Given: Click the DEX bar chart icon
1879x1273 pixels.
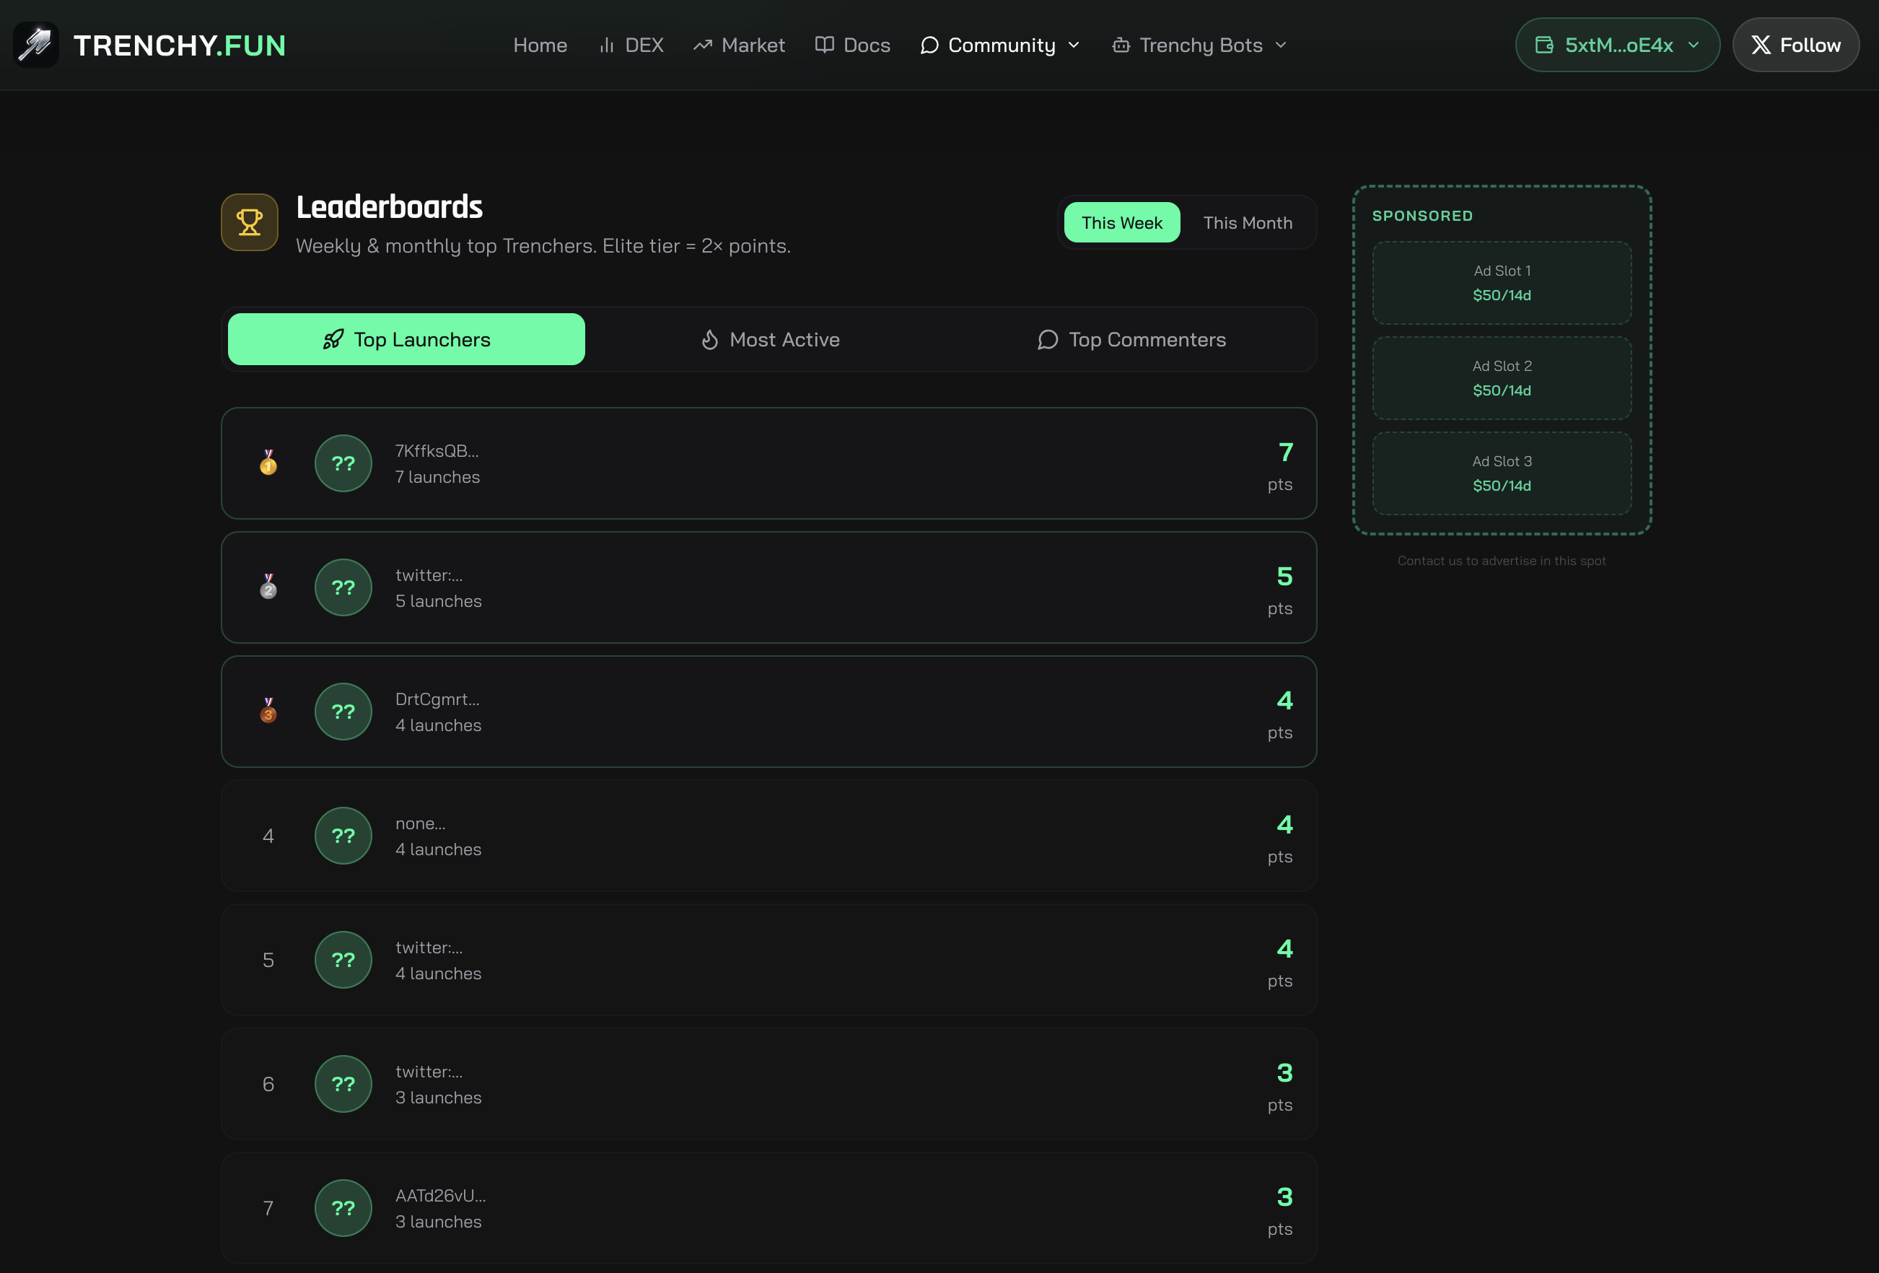Looking at the screenshot, I should click(x=606, y=45).
